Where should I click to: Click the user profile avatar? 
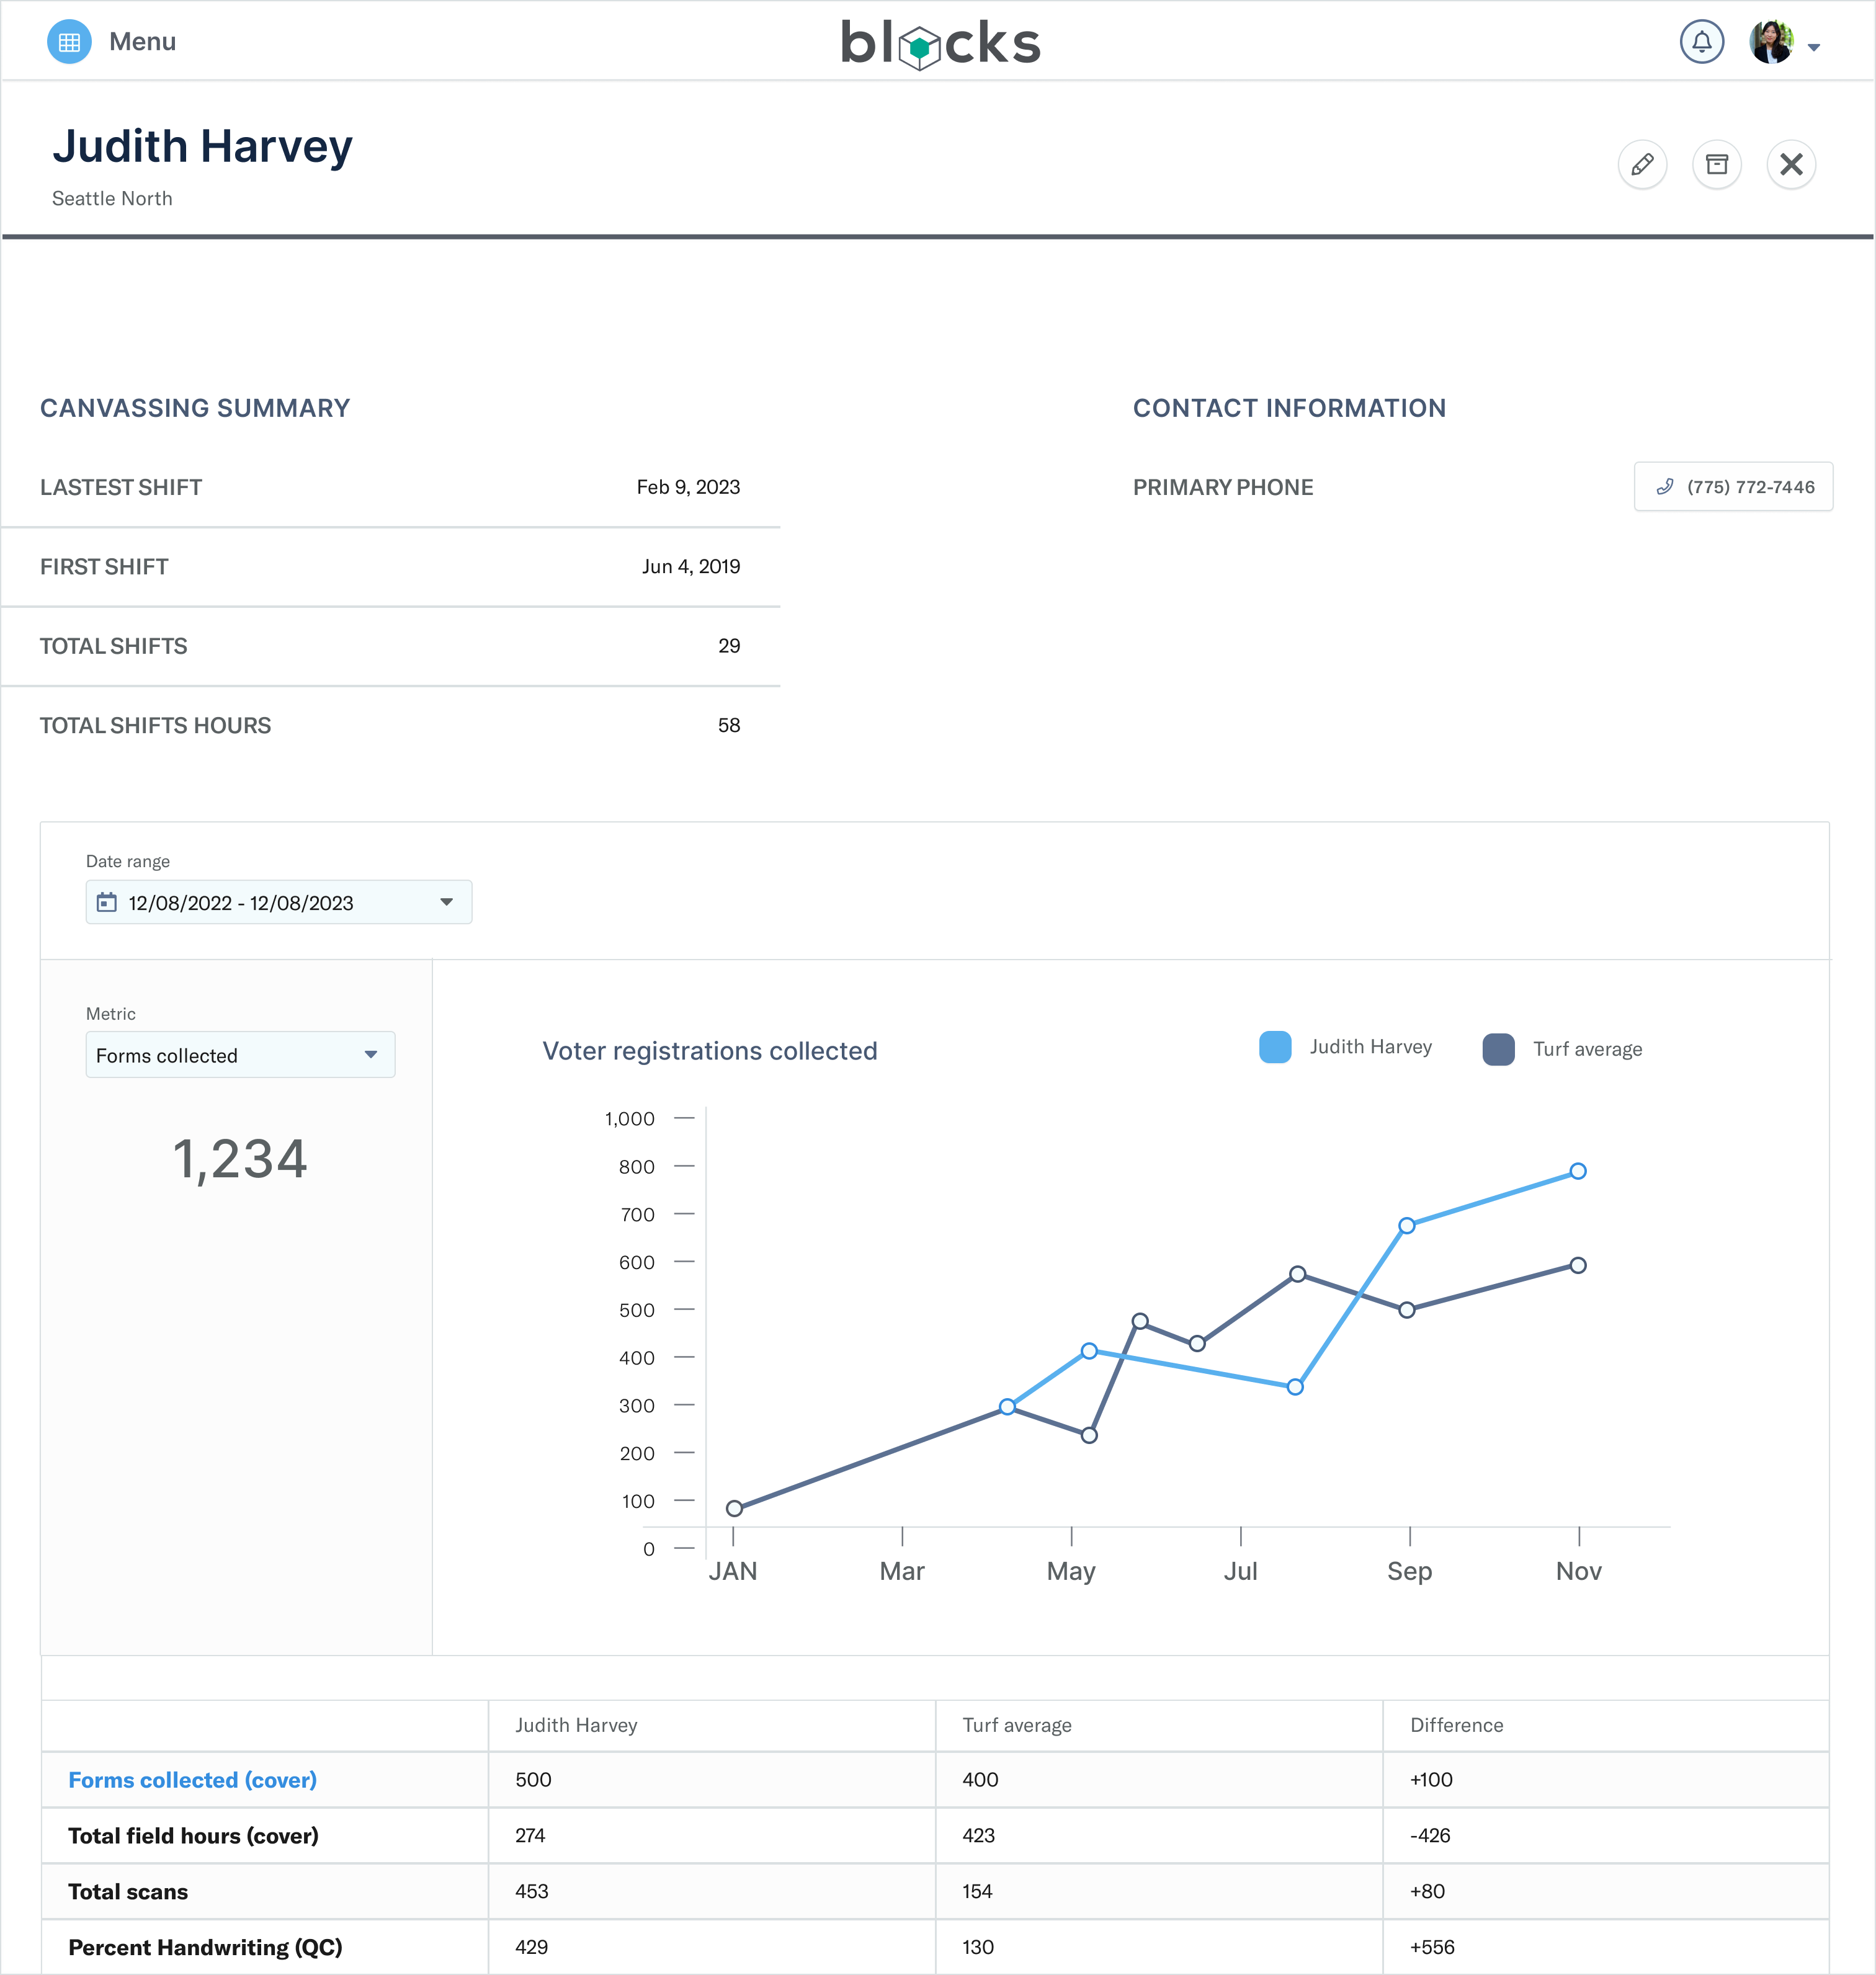point(1771,42)
